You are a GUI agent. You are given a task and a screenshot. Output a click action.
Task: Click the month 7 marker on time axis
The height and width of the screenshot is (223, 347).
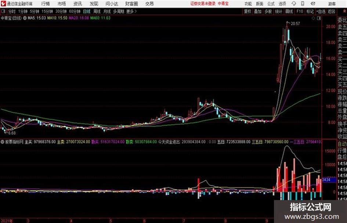tap(184, 221)
